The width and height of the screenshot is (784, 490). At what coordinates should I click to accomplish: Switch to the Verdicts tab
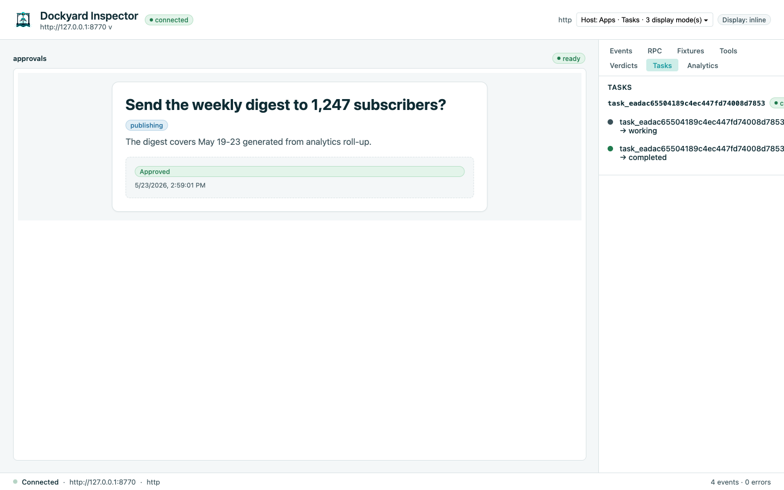coord(623,65)
